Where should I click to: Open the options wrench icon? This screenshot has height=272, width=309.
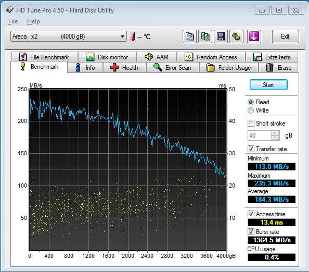236,36
